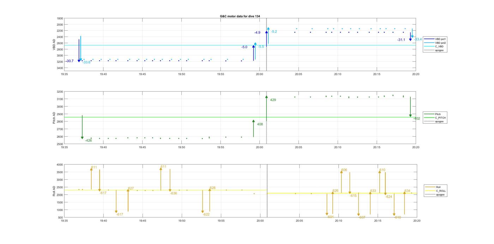The width and height of the screenshot is (494, 244).
Task: Click the -607 roll annotation
Action: [x=362, y=218]
